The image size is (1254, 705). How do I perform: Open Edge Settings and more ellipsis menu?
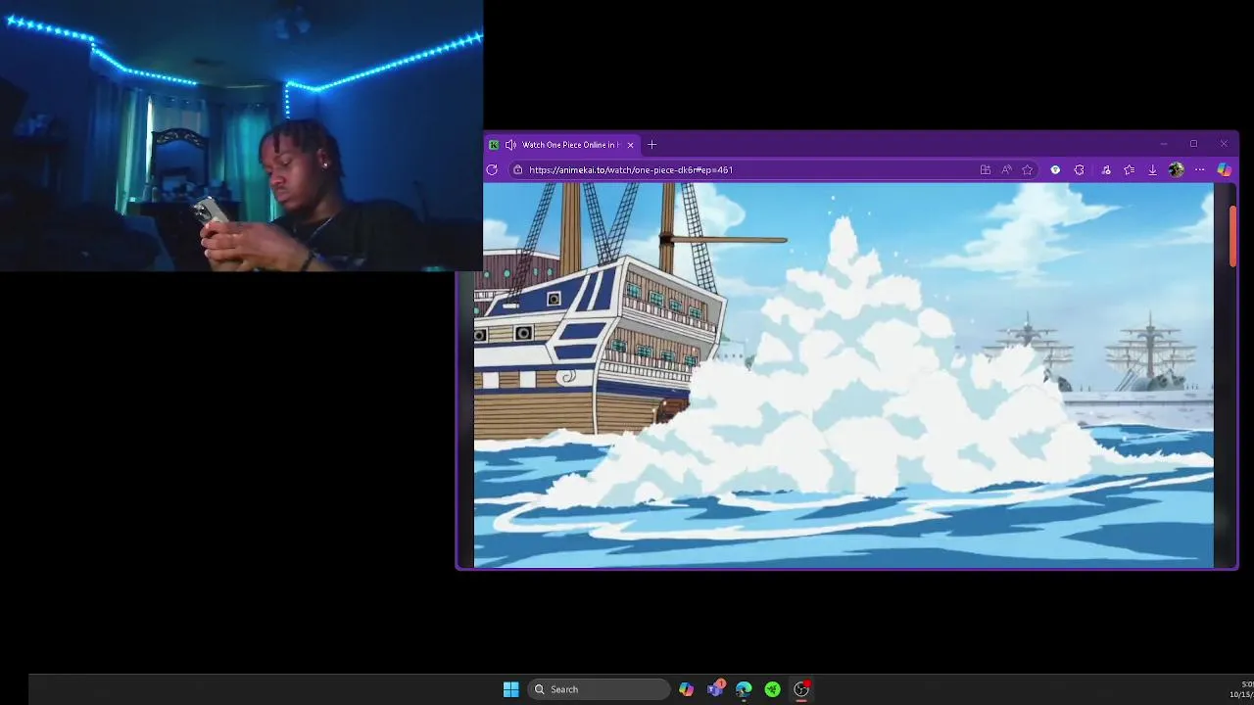click(x=1199, y=169)
